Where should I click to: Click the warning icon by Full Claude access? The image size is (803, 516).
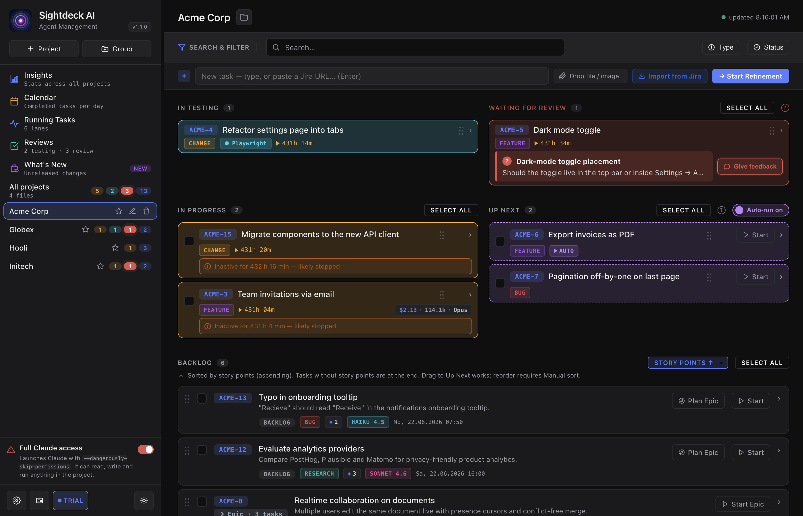pos(11,450)
